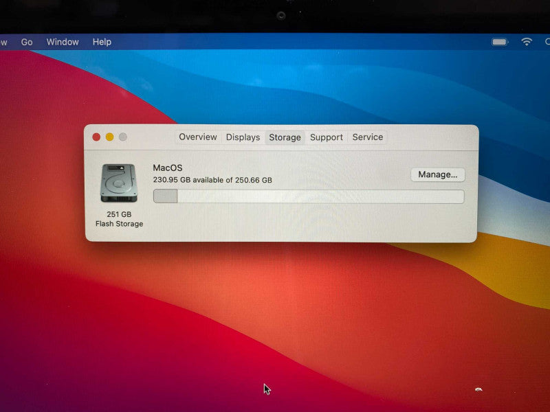Viewport: 550px width, 412px height.
Task: Click the storage usage bar
Action: coord(309,196)
